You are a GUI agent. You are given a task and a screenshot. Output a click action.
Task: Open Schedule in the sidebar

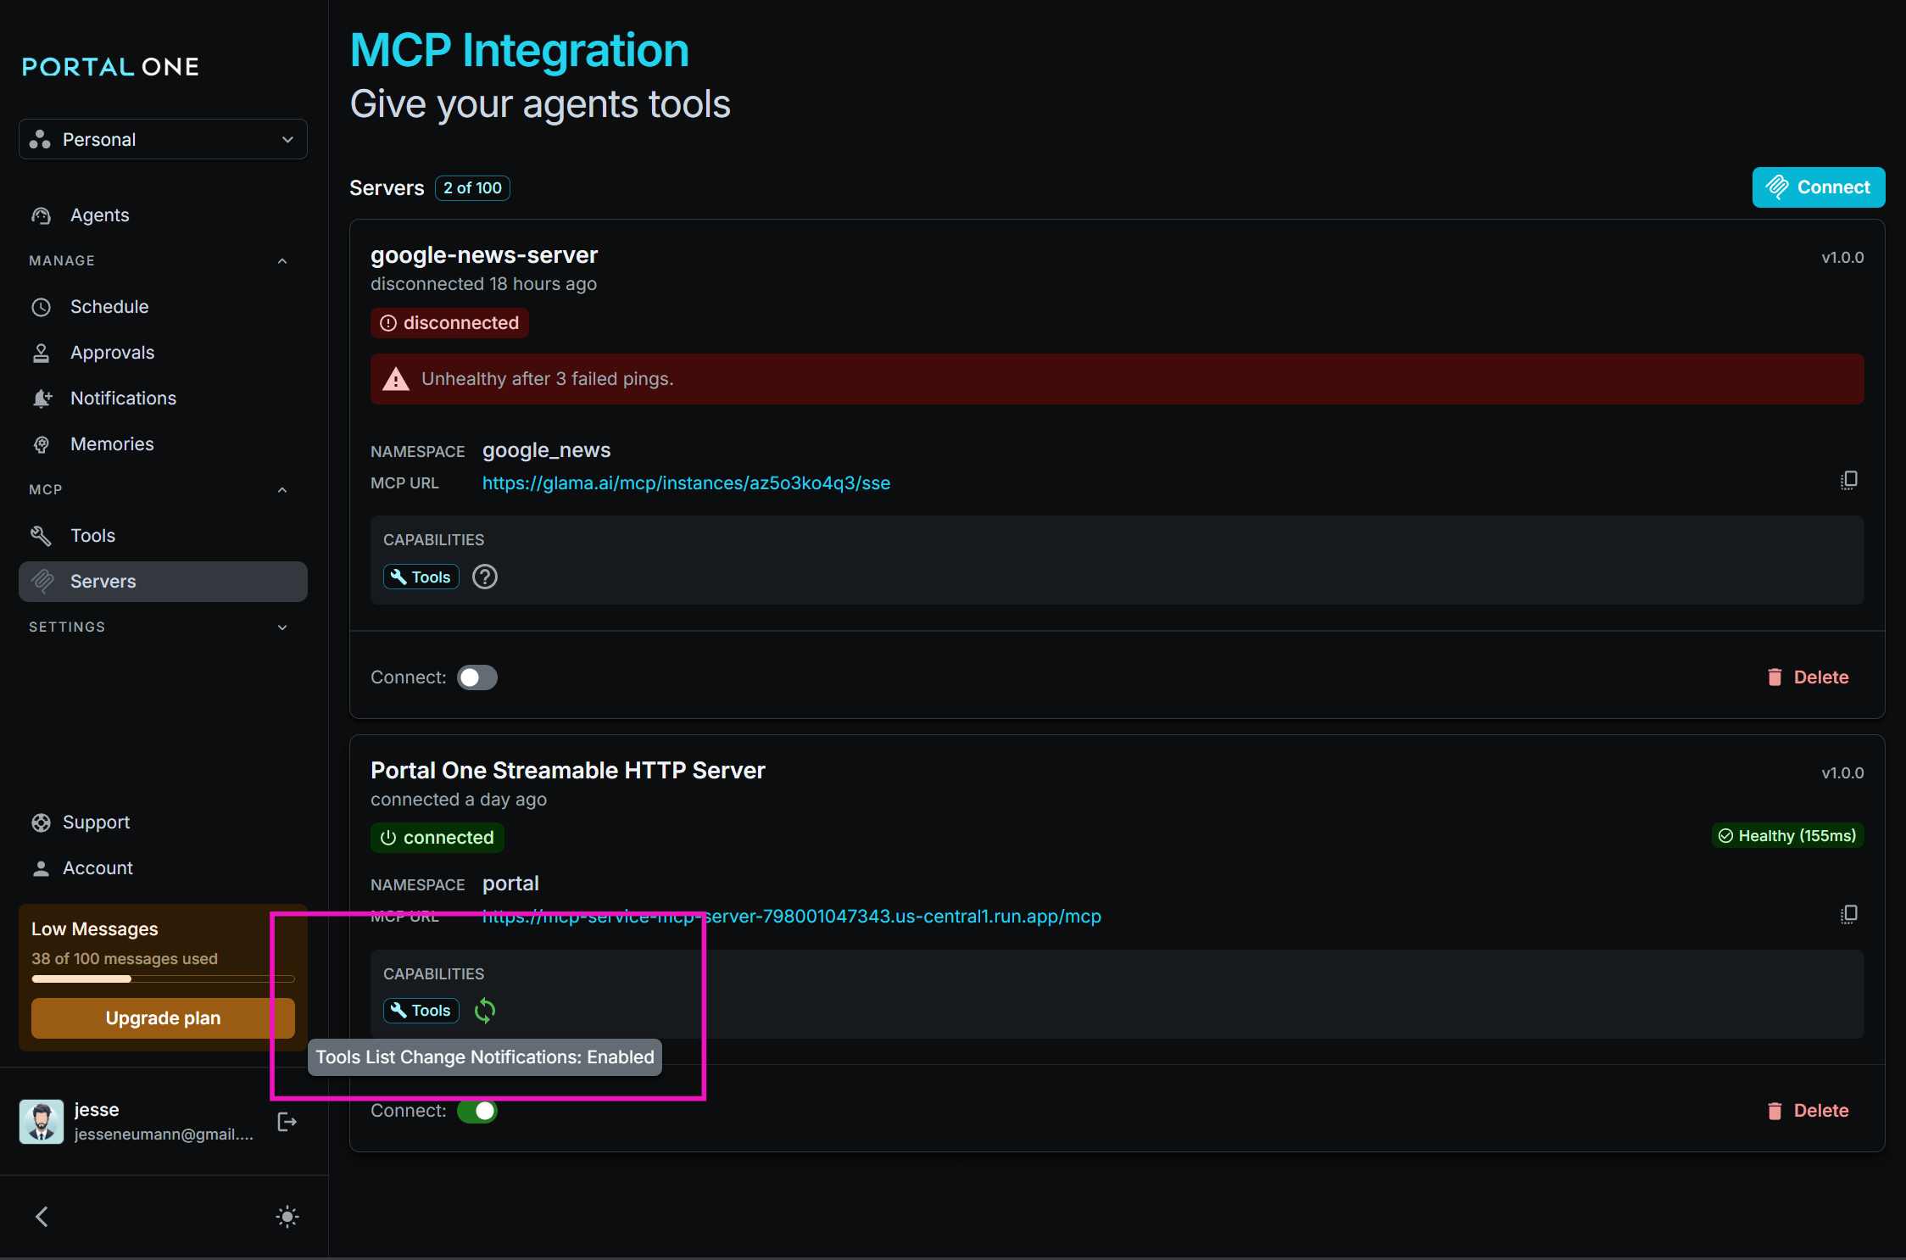(x=109, y=307)
